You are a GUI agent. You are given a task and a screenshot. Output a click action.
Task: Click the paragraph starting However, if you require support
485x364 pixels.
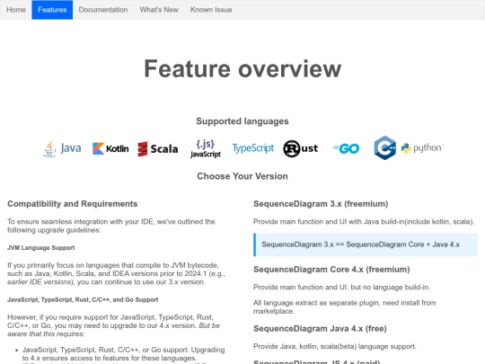113,325
